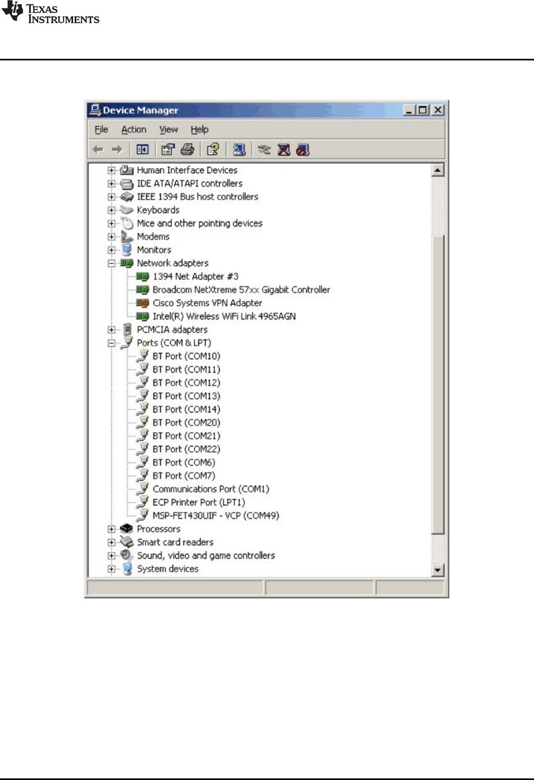Select Intel(R) Wireless WiFi Link 4965AGN

click(224, 316)
